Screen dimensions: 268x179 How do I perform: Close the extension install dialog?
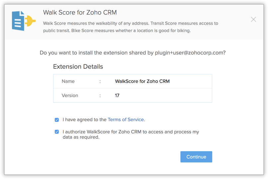click(x=253, y=19)
